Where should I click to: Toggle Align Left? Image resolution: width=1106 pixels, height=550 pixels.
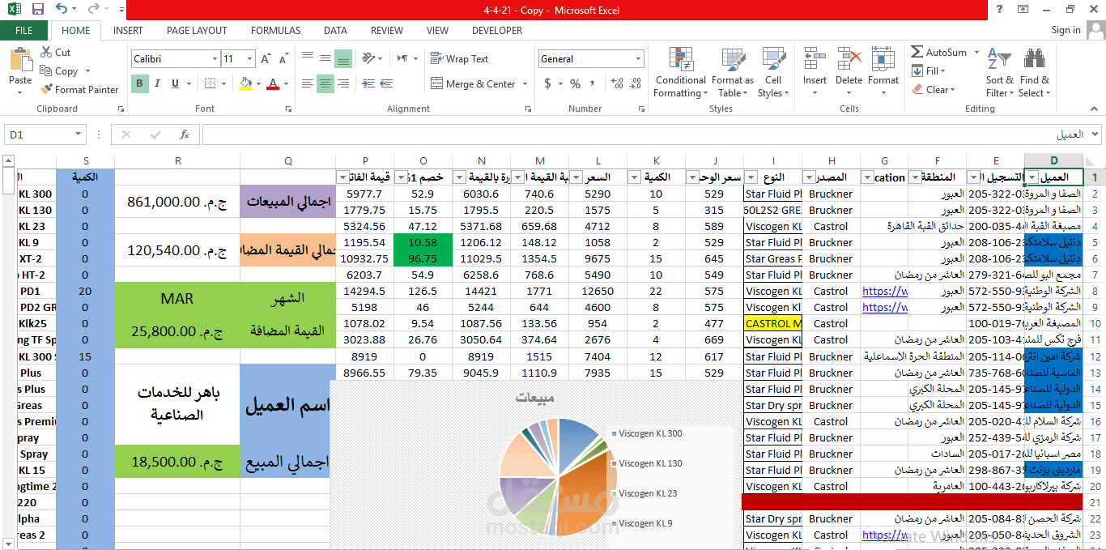pyautogui.click(x=307, y=83)
